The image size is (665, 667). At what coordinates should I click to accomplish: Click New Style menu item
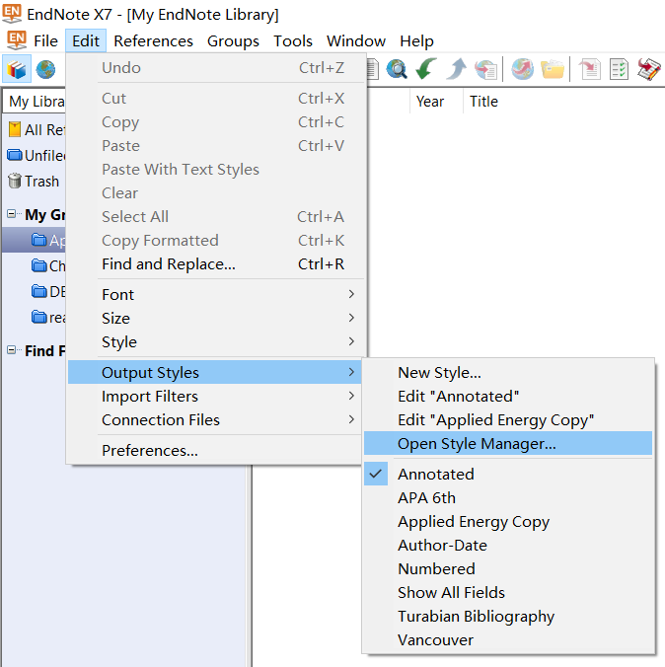(508, 373)
